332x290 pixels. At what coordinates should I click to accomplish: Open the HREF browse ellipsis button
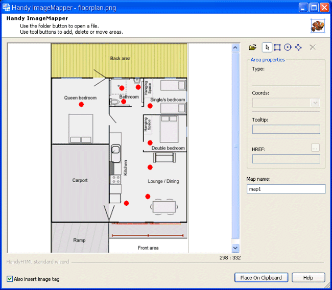315,148
